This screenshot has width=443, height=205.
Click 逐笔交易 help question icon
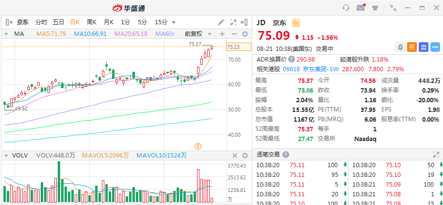(x=286, y=155)
